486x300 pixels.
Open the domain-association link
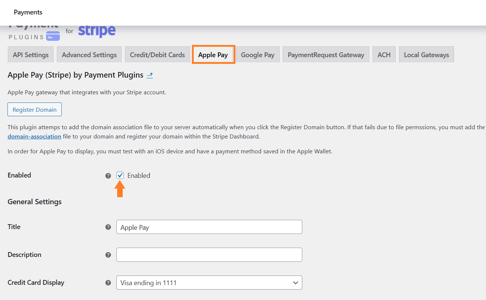(x=34, y=136)
